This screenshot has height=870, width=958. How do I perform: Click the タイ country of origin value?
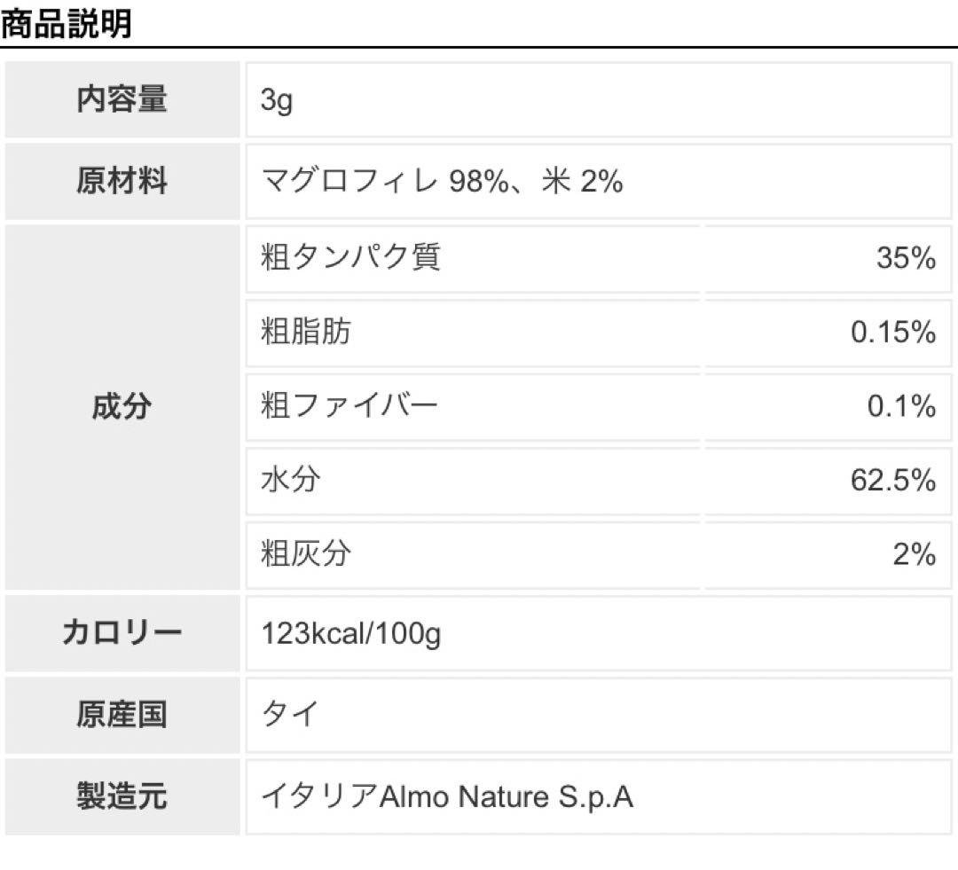click(x=290, y=714)
